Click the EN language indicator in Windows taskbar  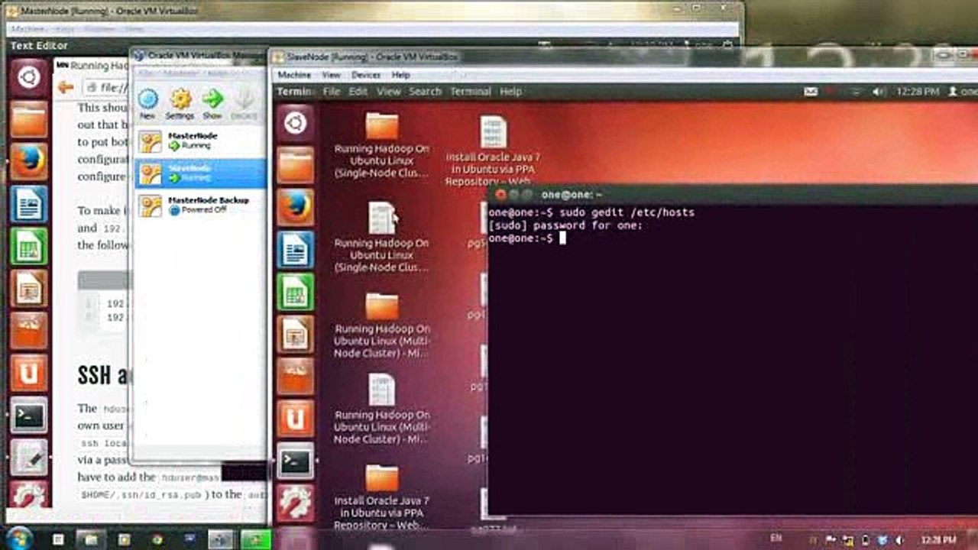pos(776,539)
